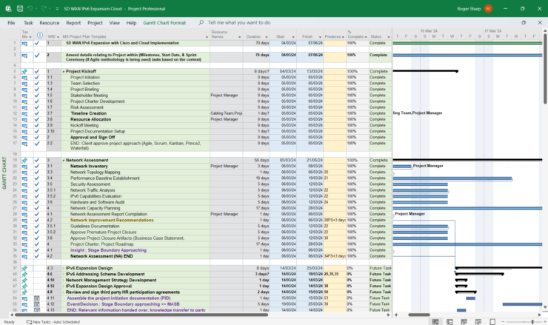Click Roger Sharp's account avatar

[488, 8]
